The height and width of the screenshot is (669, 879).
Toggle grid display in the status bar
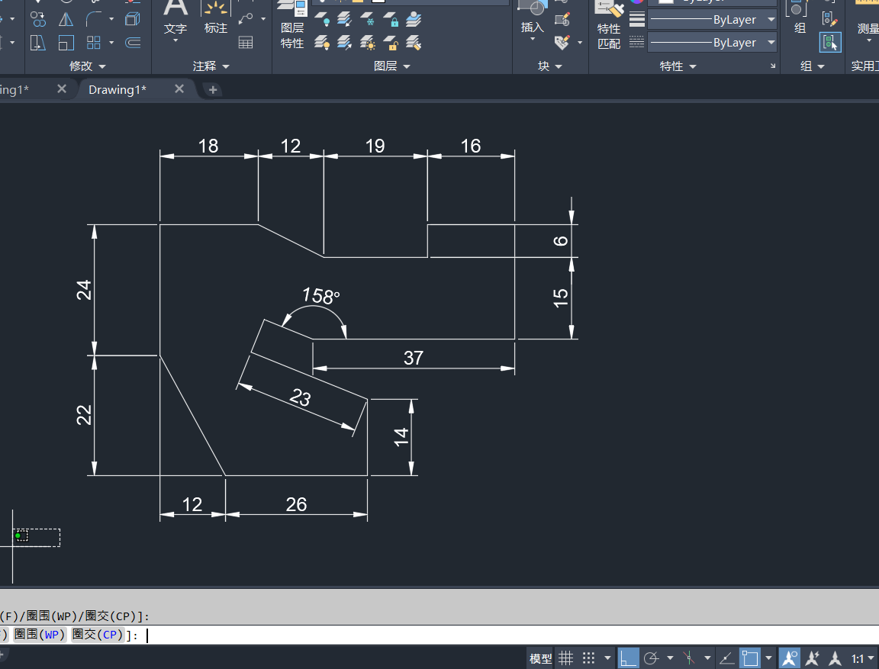pyautogui.click(x=565, y=658)
